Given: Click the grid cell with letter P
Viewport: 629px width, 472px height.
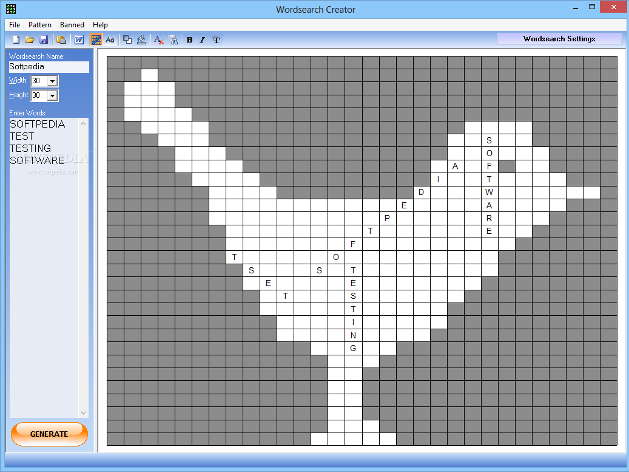Looking at the screenshot, I should tap(387, 218).
